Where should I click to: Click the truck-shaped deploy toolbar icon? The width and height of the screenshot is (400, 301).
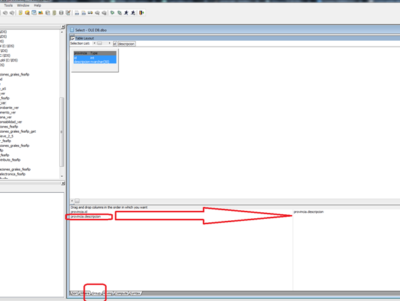(90, 13)
